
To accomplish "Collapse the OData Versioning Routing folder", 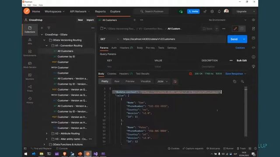I will click(44, 40).
